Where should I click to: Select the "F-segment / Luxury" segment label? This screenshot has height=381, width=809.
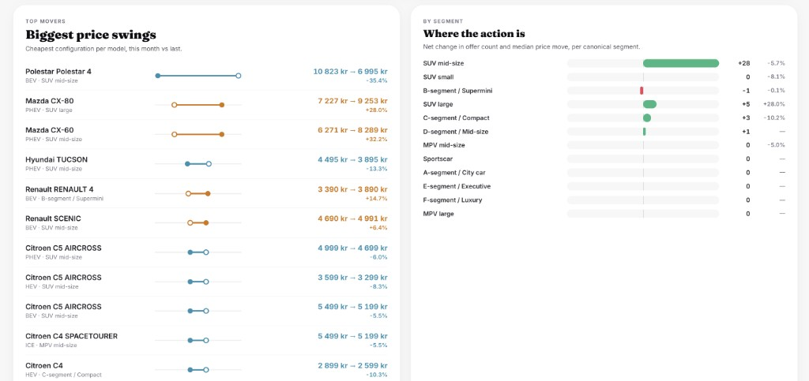coord(453,200)
